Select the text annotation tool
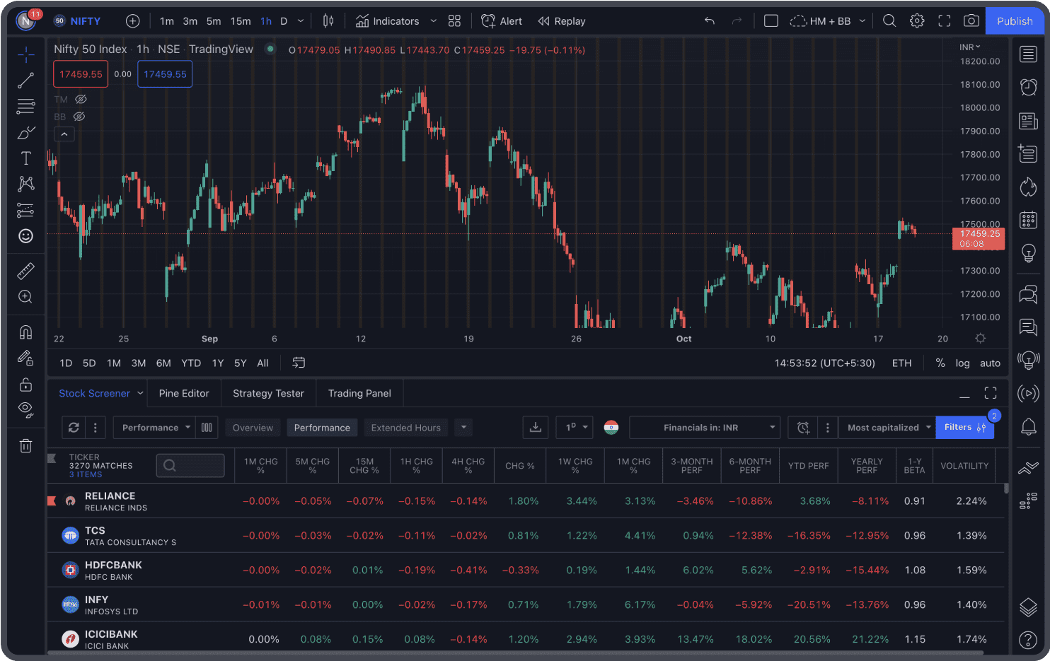The width and height of the screenshot is (1050, 661). pos(25,158)
